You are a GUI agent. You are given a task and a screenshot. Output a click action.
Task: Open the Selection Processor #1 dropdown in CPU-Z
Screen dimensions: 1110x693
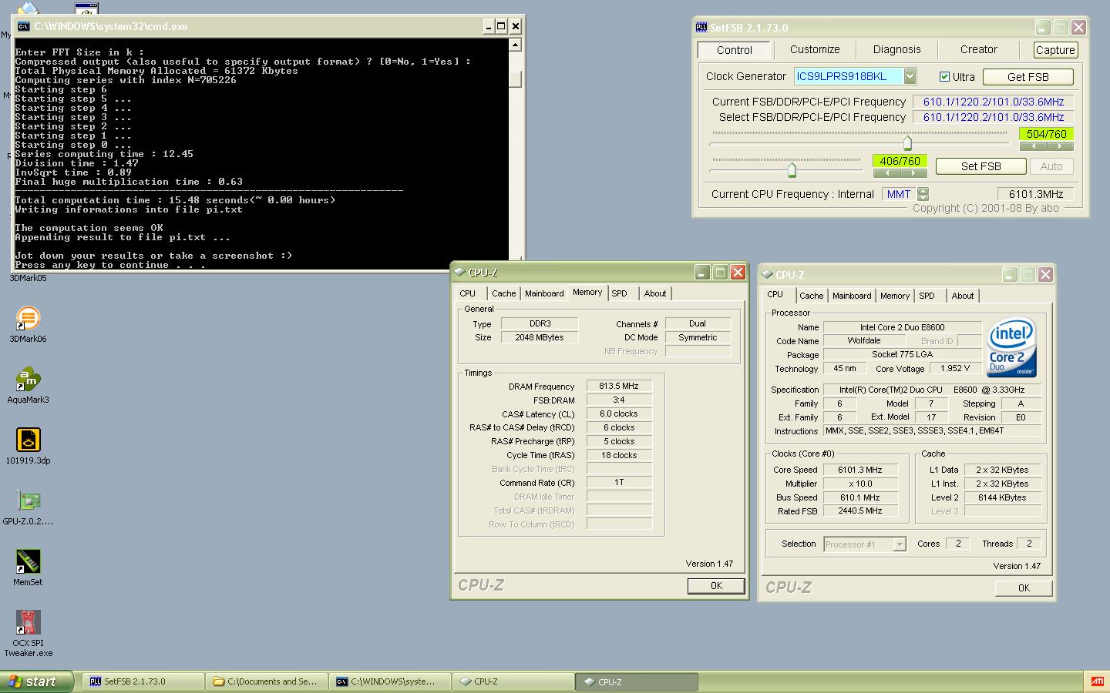click(899, 544)
